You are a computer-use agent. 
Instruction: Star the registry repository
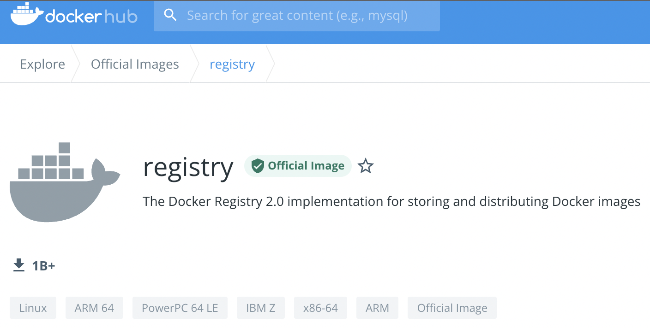tap(366, 166)
